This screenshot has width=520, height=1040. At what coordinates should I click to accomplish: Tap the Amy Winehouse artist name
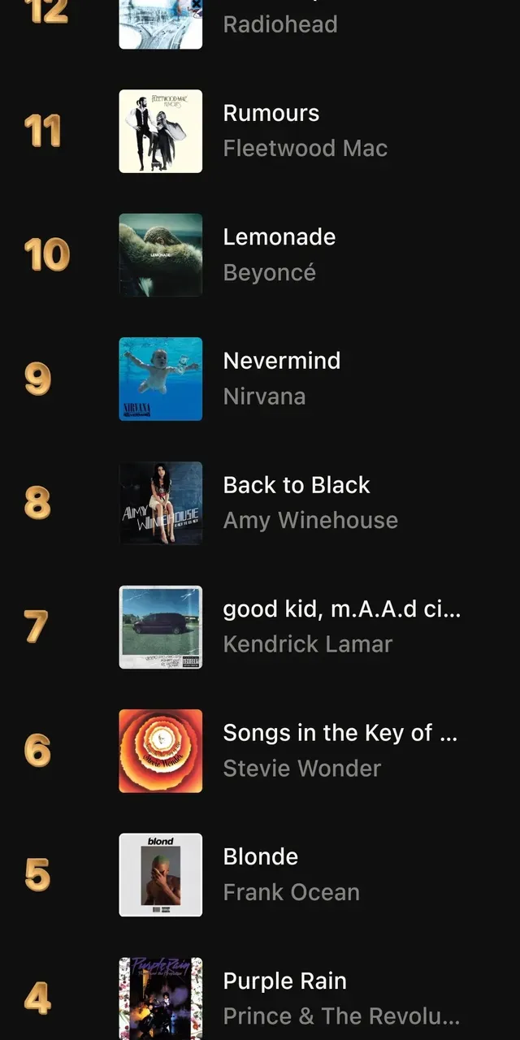coord(310,520)
